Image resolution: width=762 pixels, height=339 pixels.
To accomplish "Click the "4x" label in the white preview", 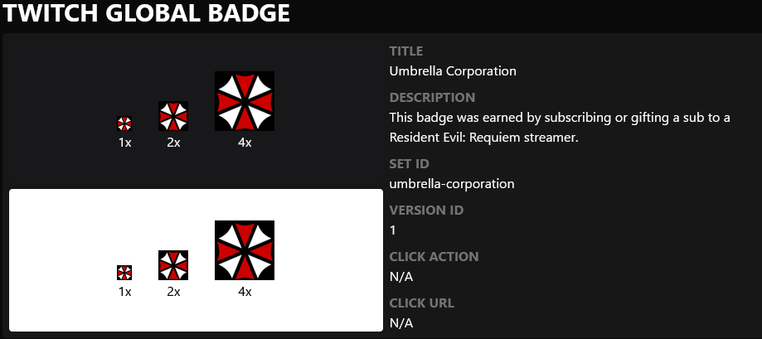I will tap(245, 292).
